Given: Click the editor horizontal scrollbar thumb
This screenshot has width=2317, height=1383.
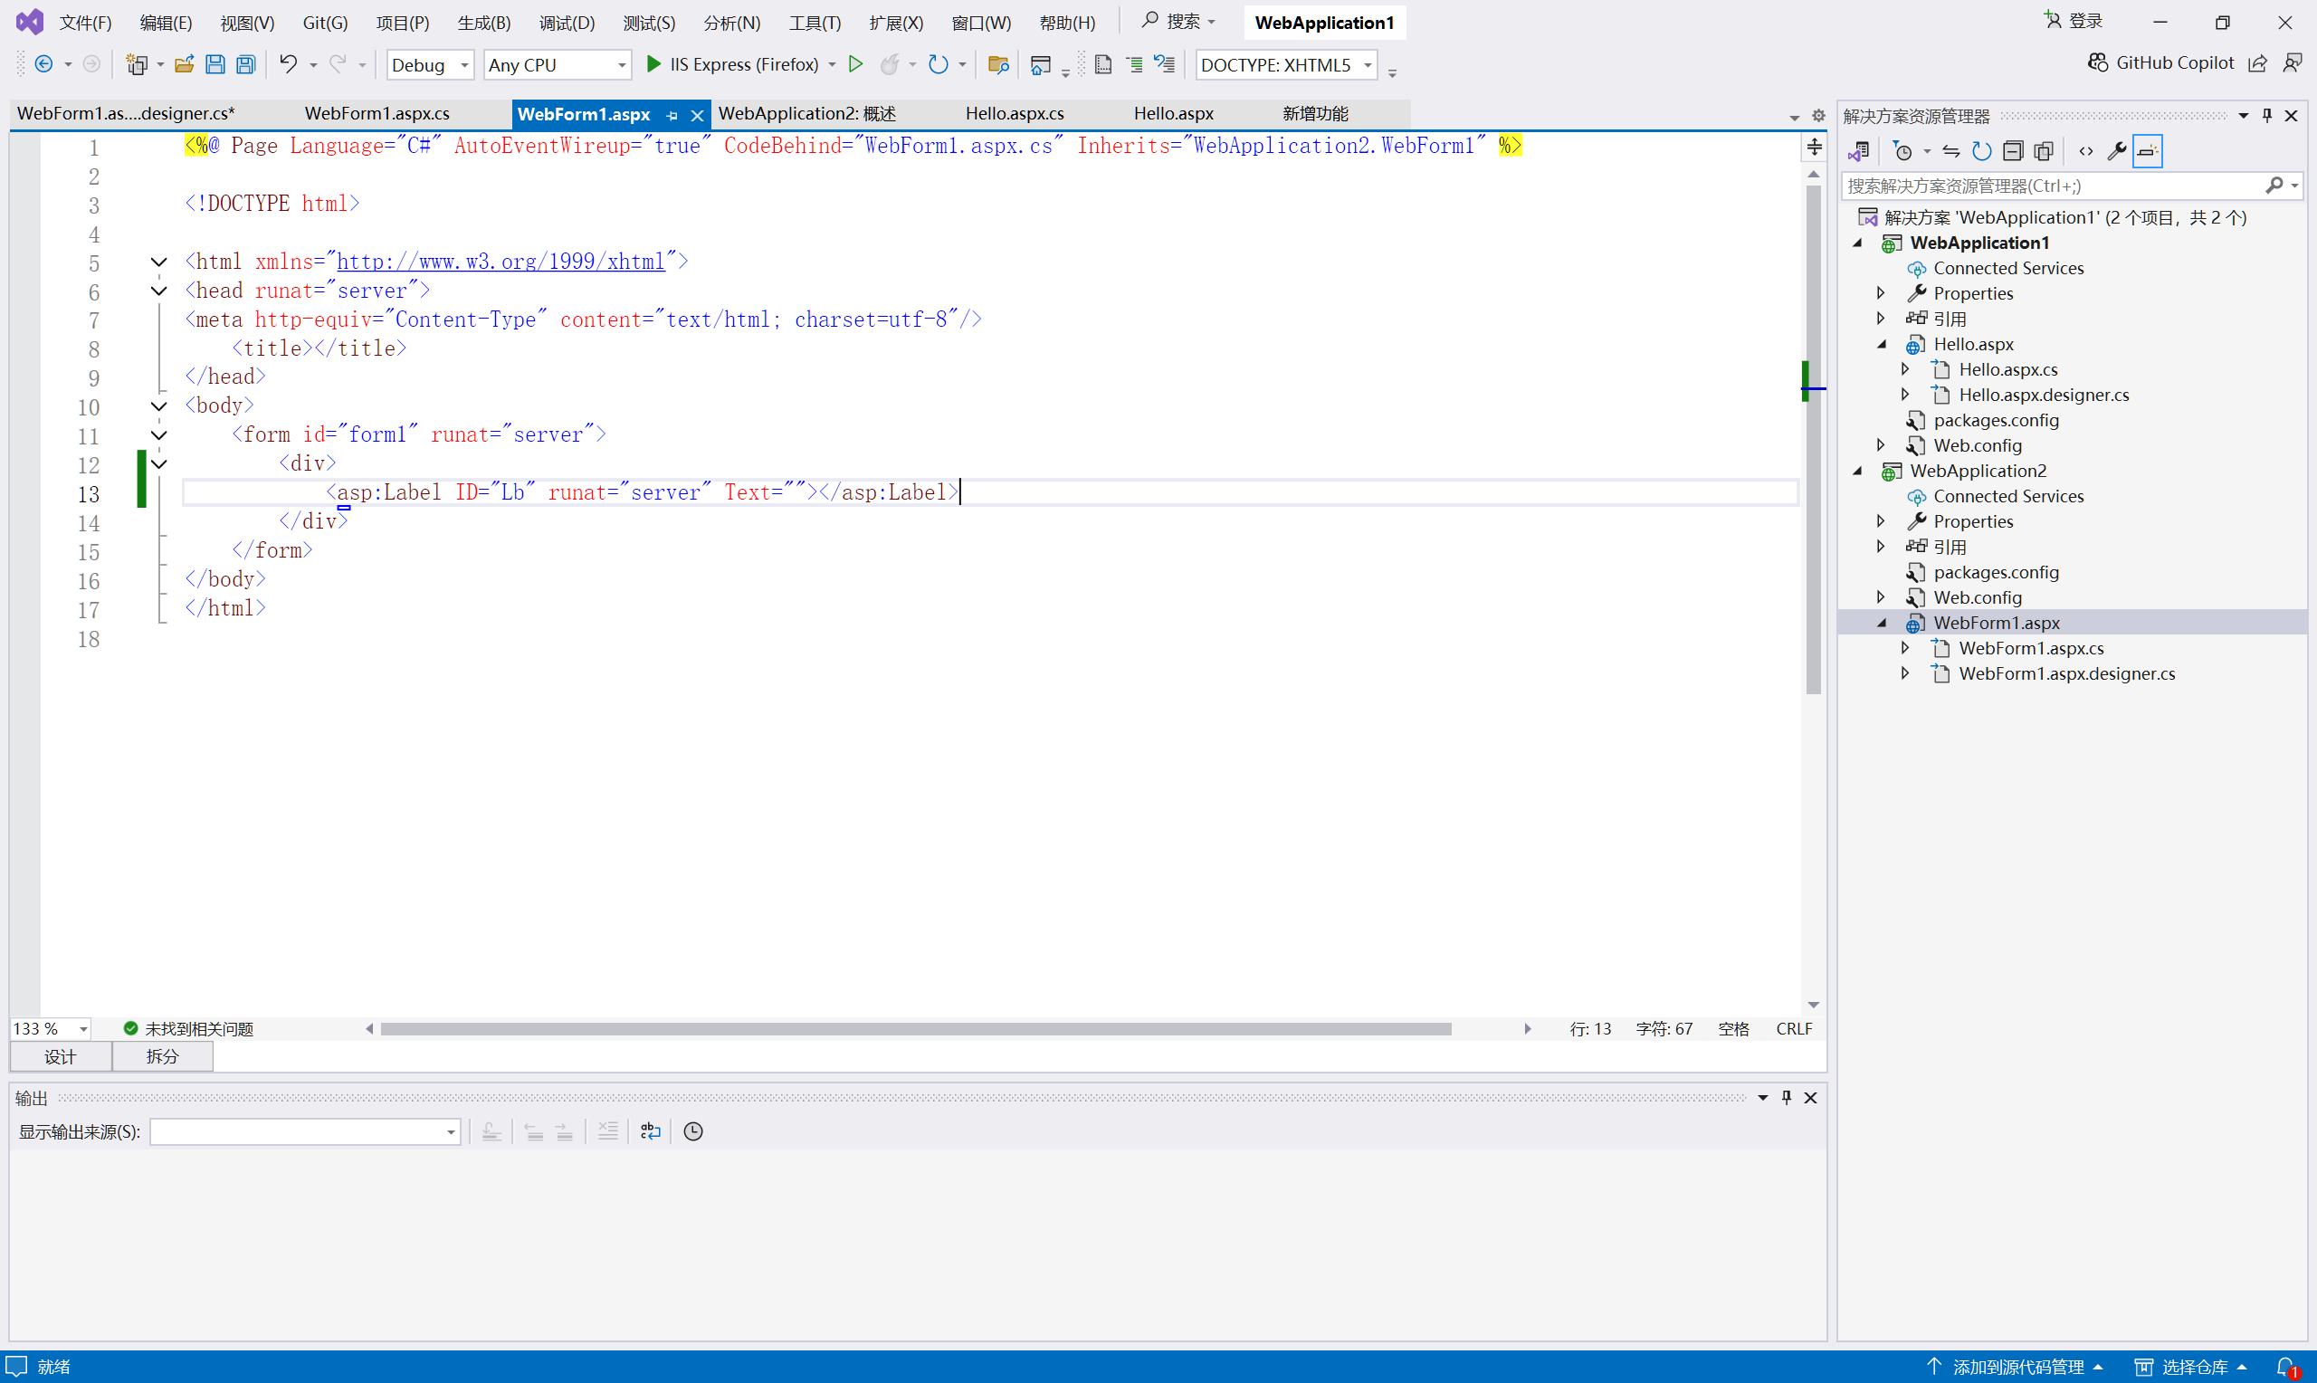Looking at the screenshot, I should (x=915, y=1029).
